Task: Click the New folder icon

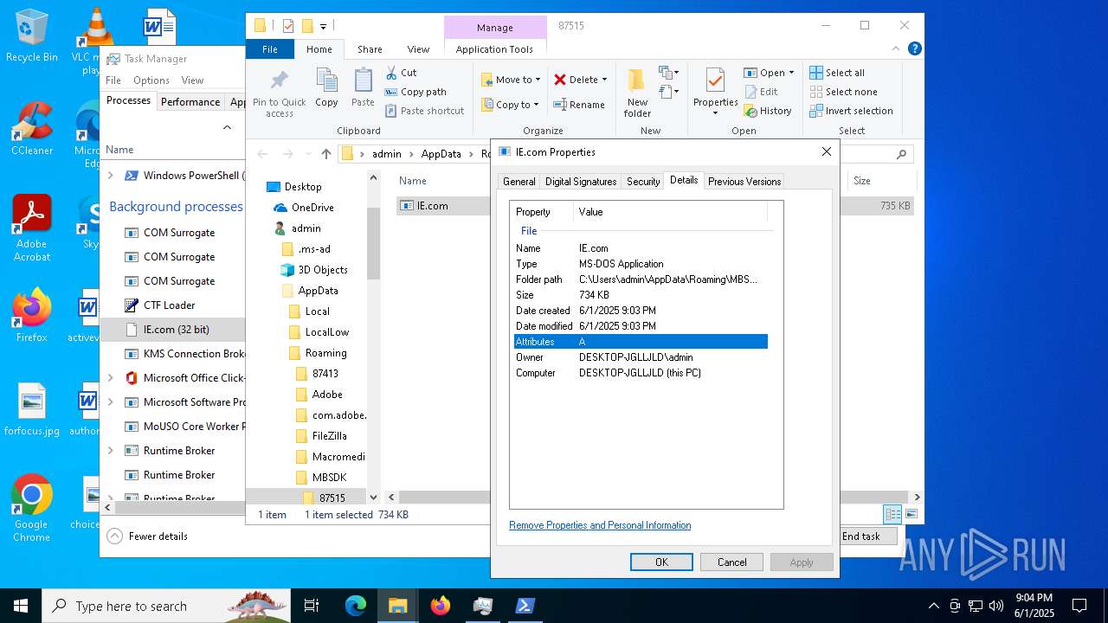Action: 637,81
